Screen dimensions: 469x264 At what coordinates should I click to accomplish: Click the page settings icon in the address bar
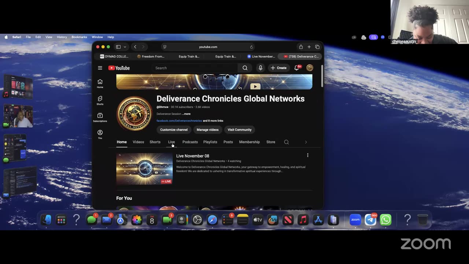[x=165, y=47]
